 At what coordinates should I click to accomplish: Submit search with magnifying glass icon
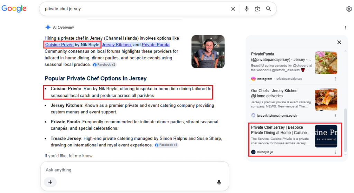tap(268, 9)
